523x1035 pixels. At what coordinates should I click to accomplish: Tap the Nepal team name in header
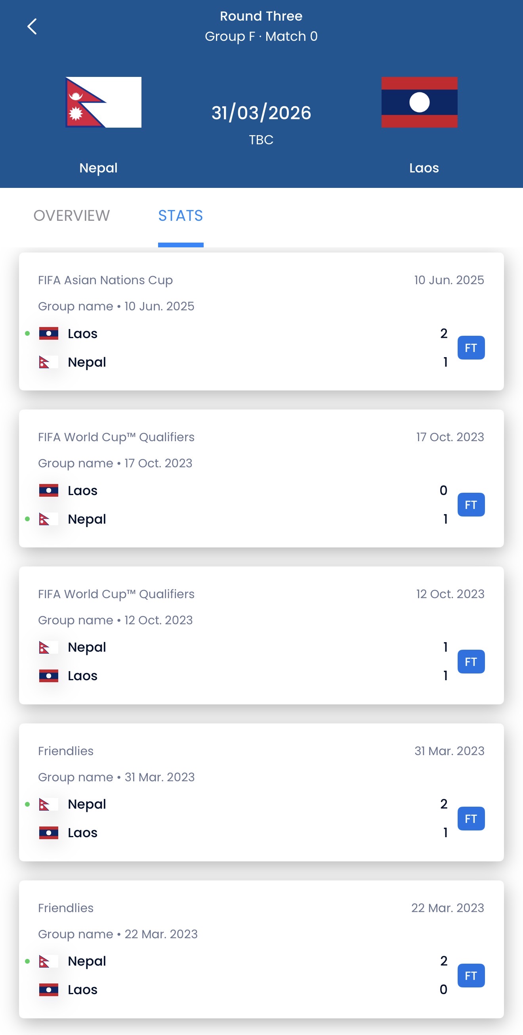[x=98, y=168]
